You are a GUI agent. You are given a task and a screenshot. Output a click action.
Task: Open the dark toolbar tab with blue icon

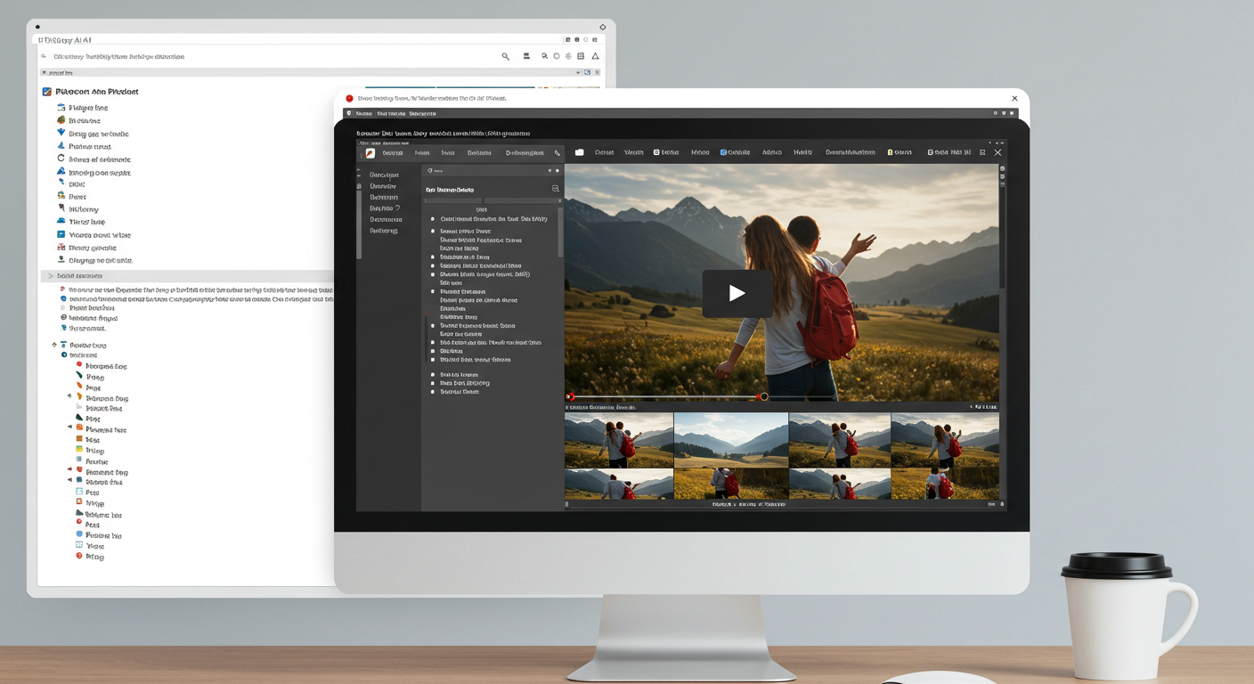point(735,152)
